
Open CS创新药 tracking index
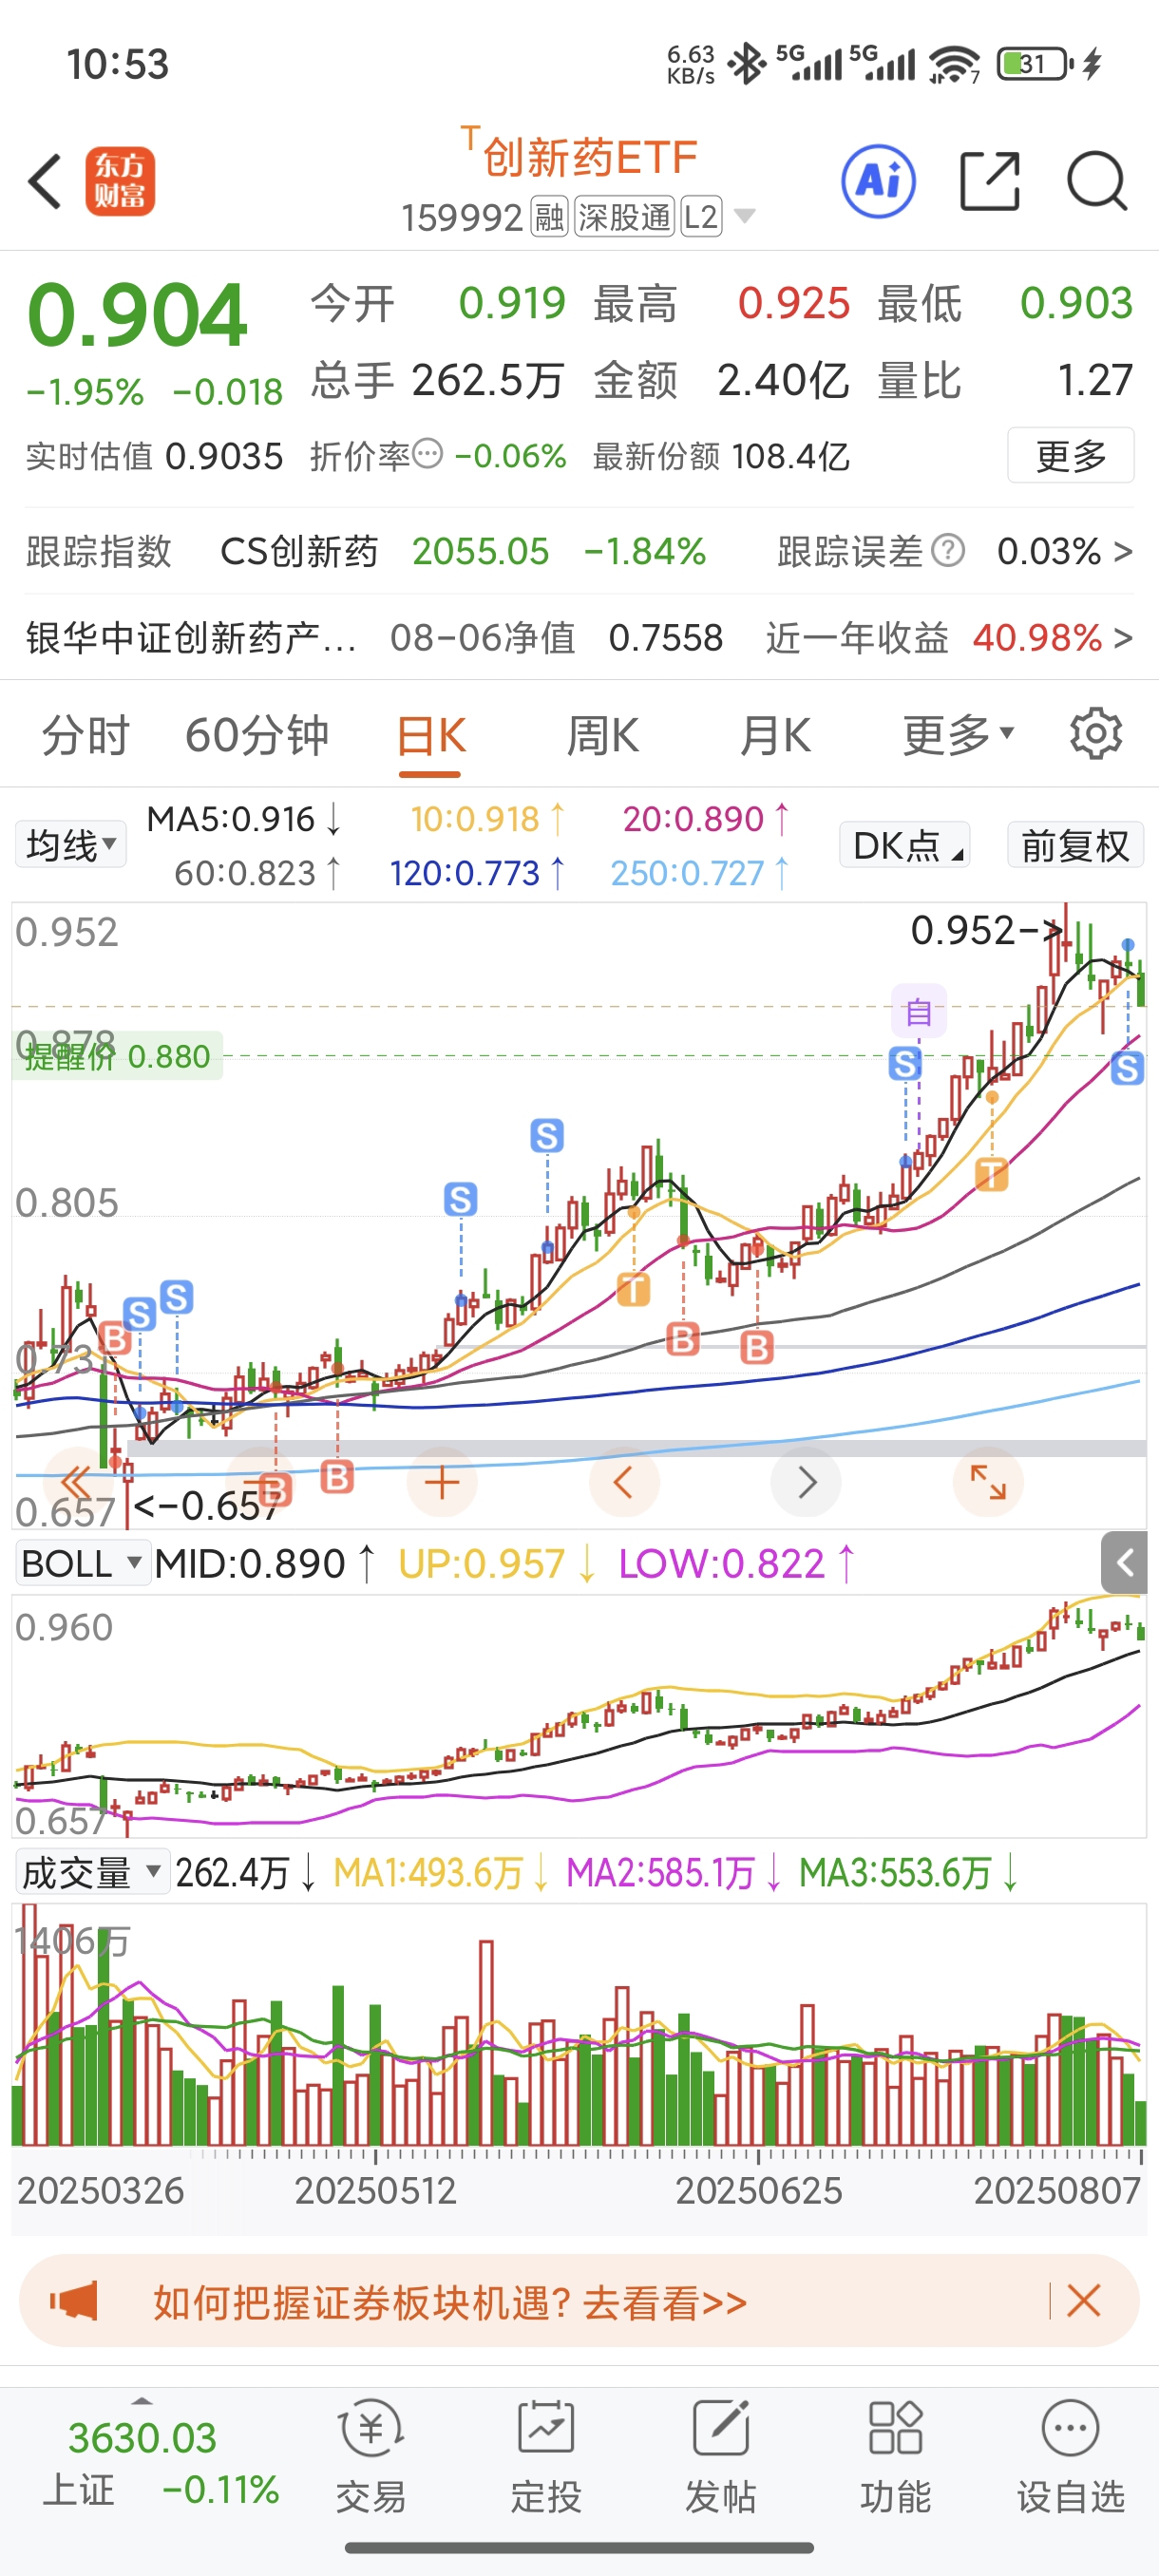tap(299, 550)
